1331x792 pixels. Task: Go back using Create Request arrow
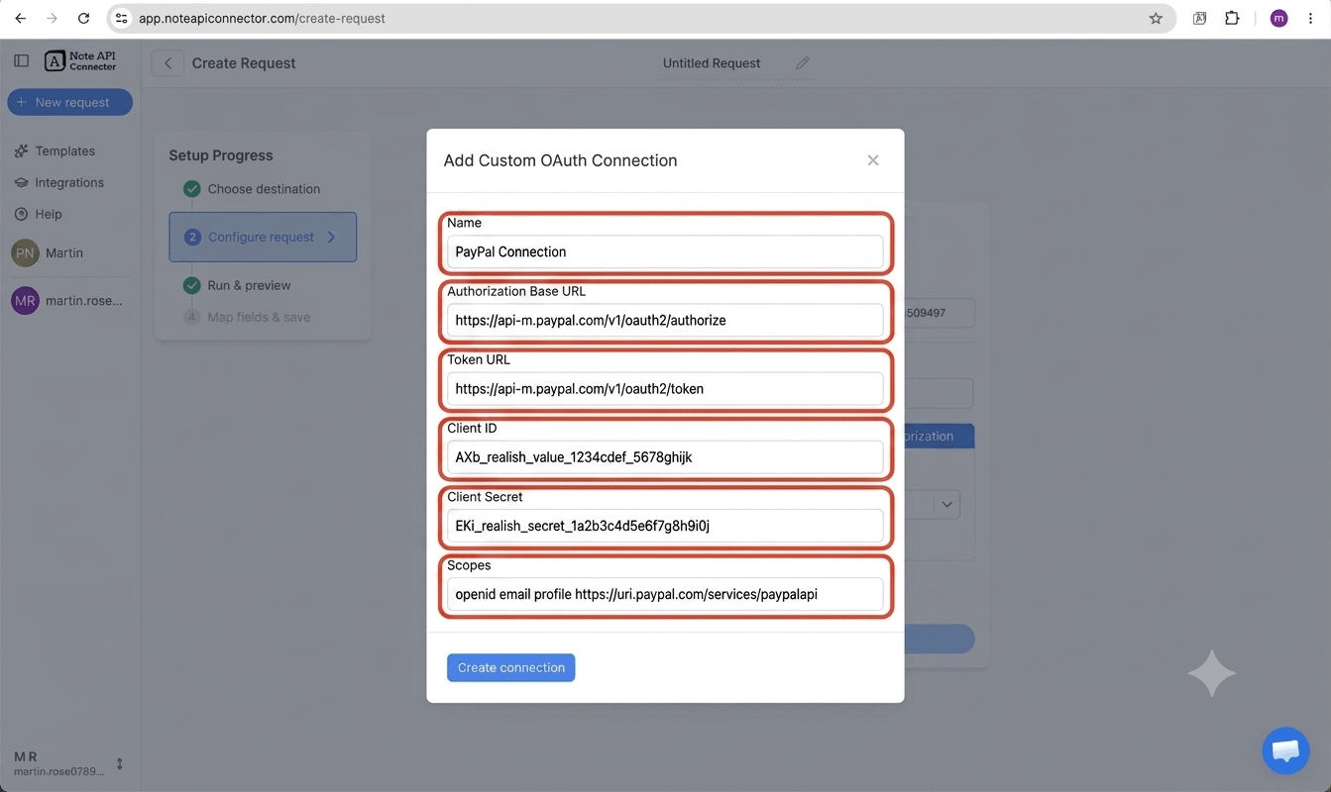(167, 63)
